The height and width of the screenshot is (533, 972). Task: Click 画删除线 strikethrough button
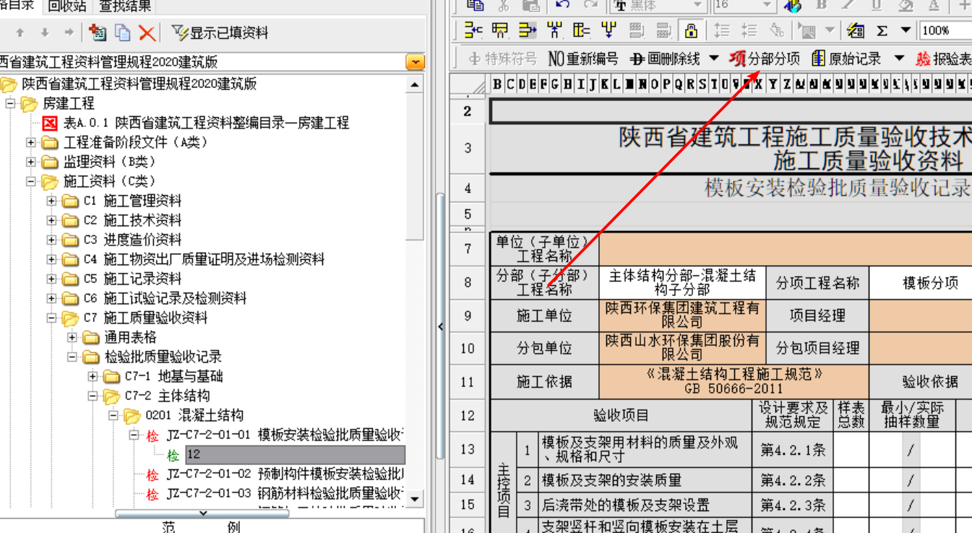pyautogui.click(x=665, y=58)
